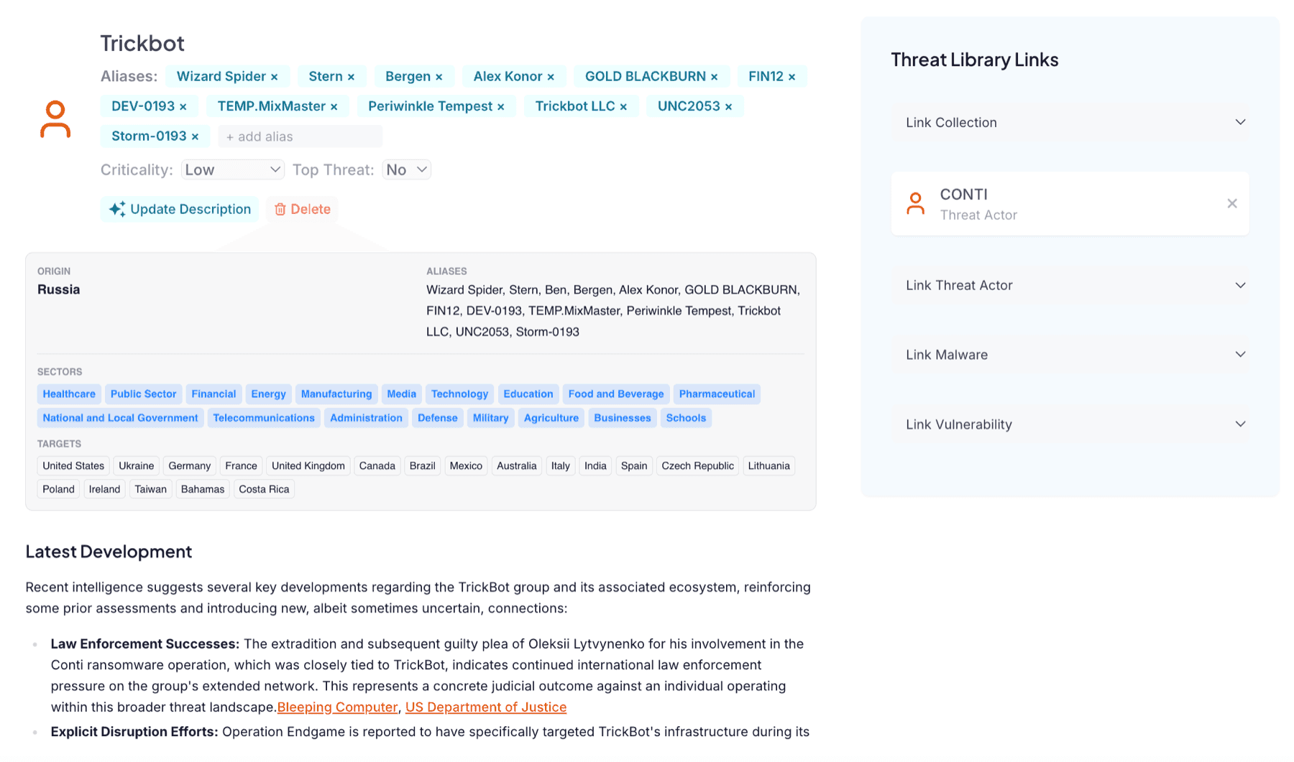Click the Defense sector tag
Viewport: 1294px width, 762px height.
tap(437, 418)
